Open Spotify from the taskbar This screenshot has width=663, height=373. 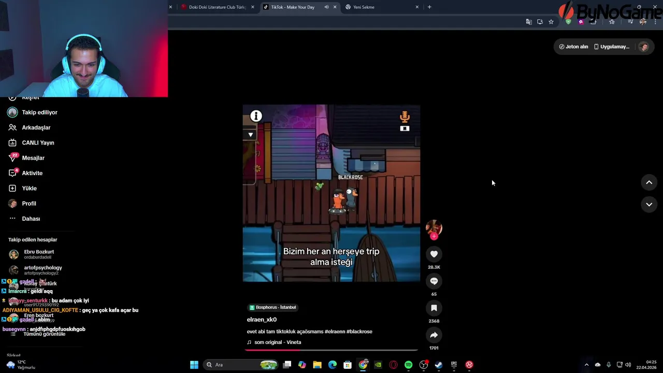click(x=408, y=365)
